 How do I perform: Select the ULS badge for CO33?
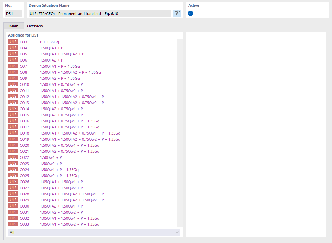(13, 224)
